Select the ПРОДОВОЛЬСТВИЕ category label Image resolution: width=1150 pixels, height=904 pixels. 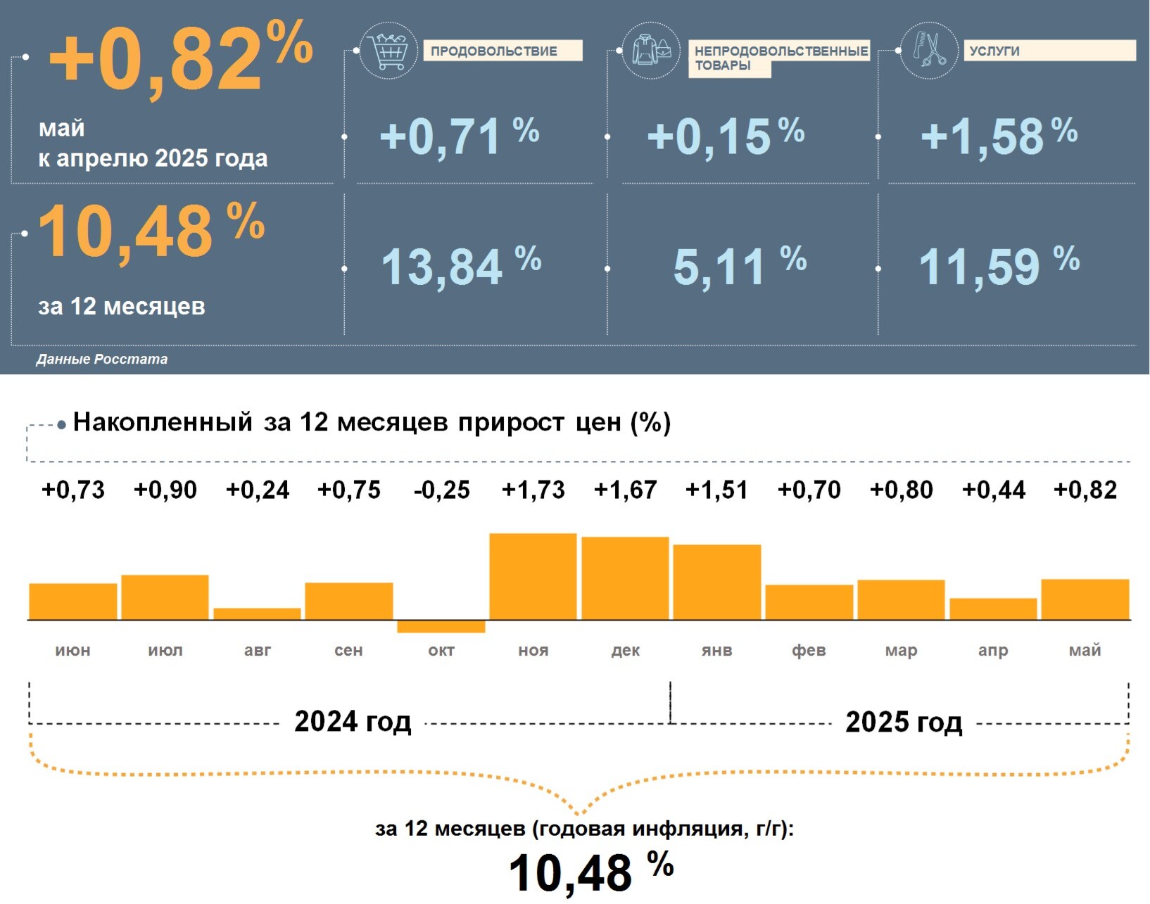click(x=503, y=51)
